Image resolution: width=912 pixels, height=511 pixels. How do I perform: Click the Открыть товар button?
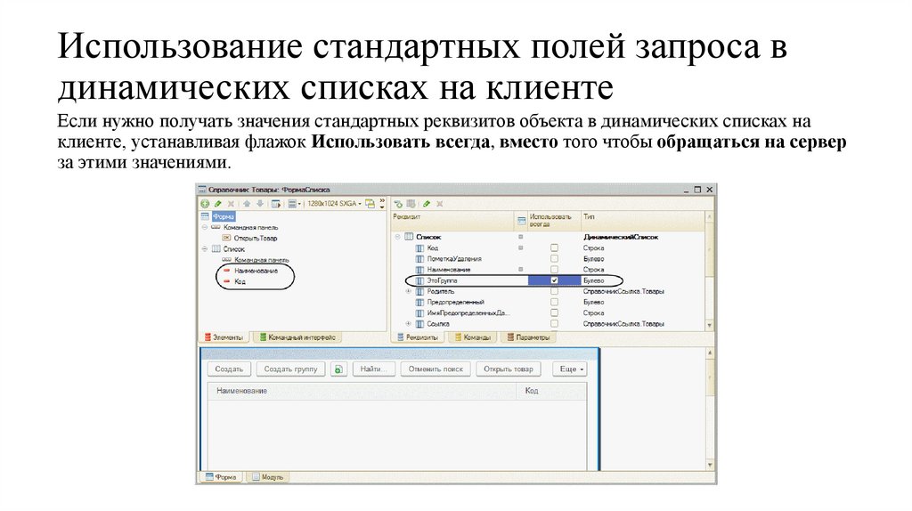click(509, 369)
